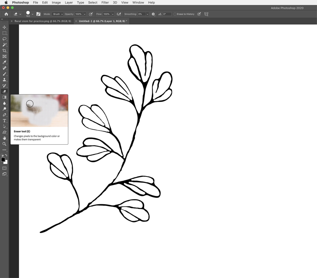
Task: Select the Move tool
Action: (4, 27)
